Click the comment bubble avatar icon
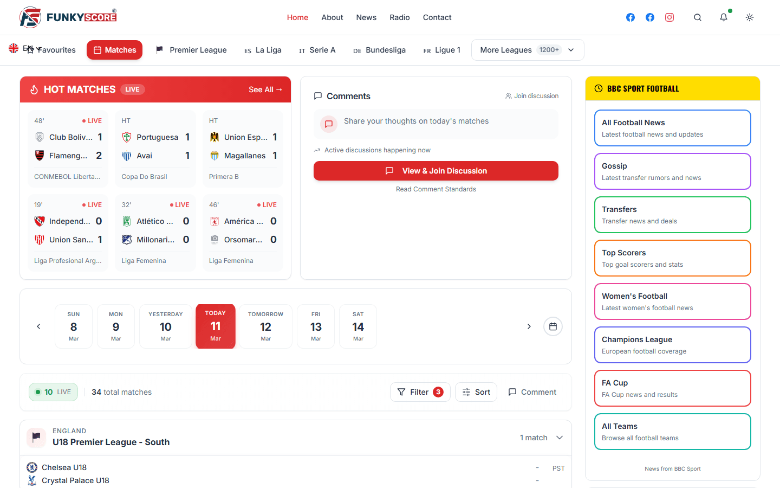The height and width of the screenshot is (488, 780). tap(328, 124)
